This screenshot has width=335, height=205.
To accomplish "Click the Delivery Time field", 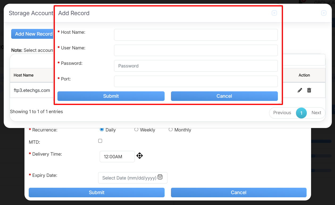I will (x=117, y=156).
